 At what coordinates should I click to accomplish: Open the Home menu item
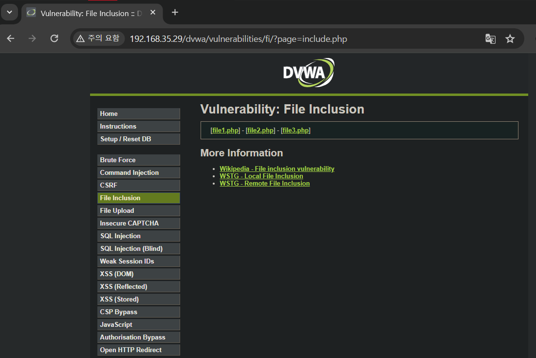tap(138, 113)
